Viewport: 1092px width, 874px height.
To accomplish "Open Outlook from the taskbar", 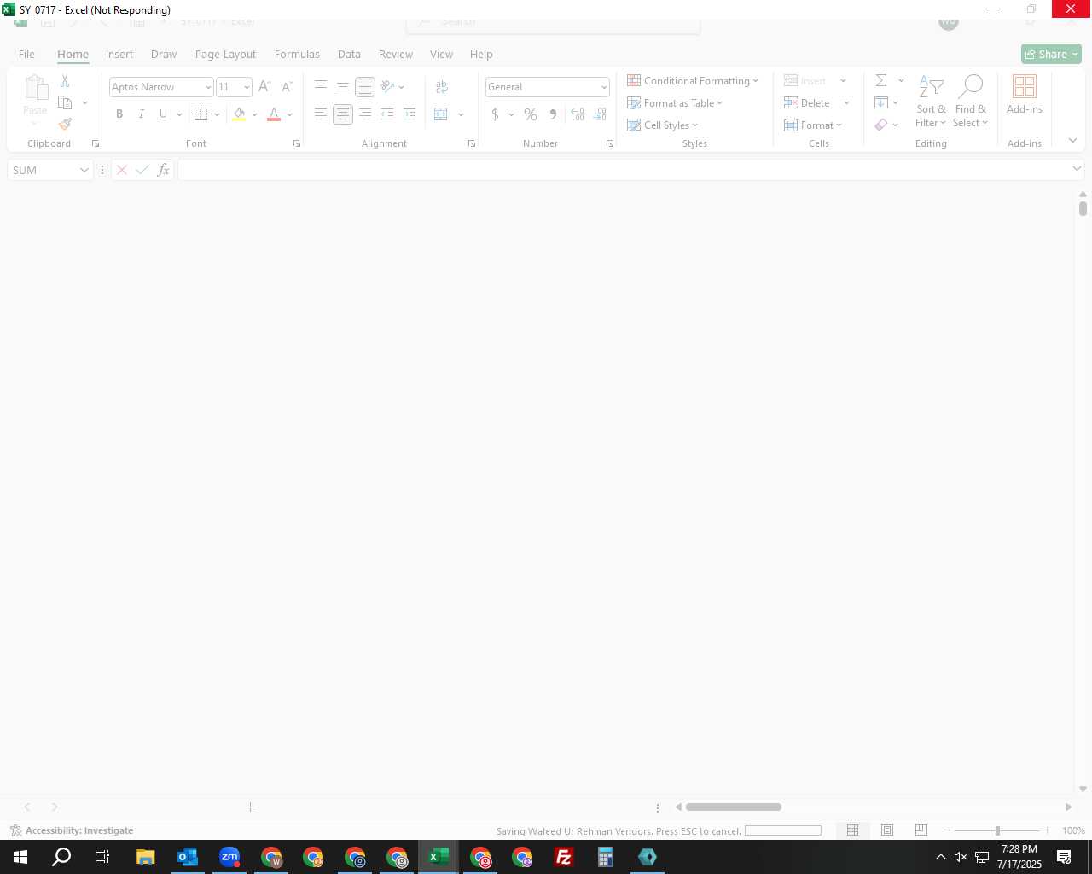I will pyautogui.click(x=188, y=857).
